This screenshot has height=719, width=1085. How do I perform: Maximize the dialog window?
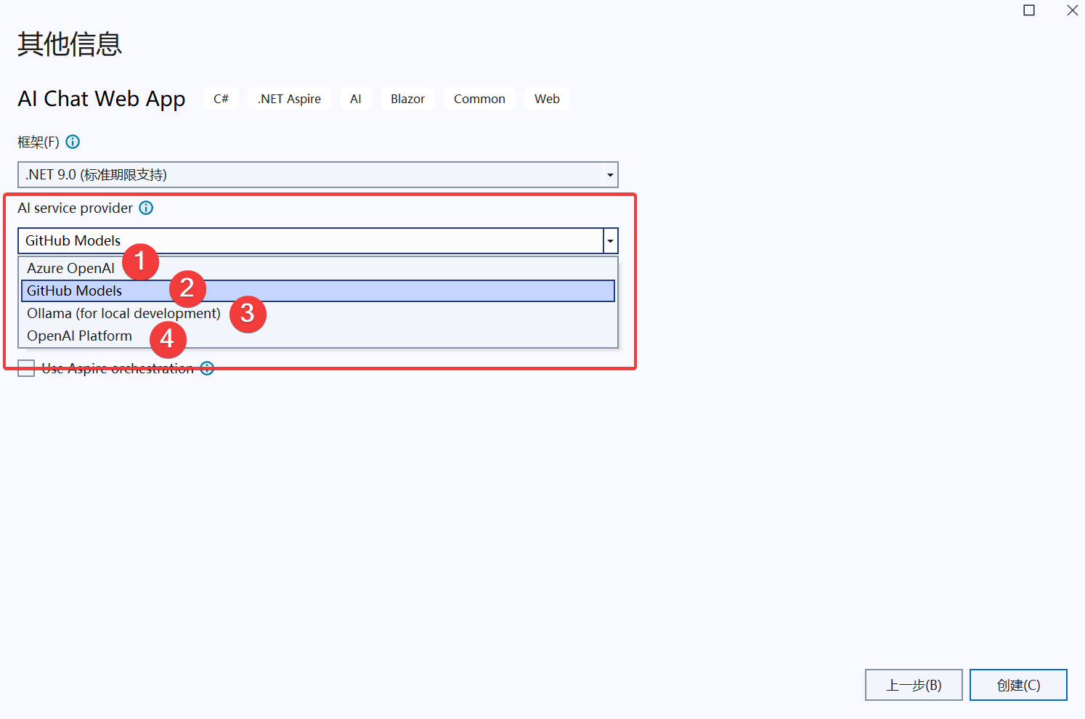coord(1029,10)
